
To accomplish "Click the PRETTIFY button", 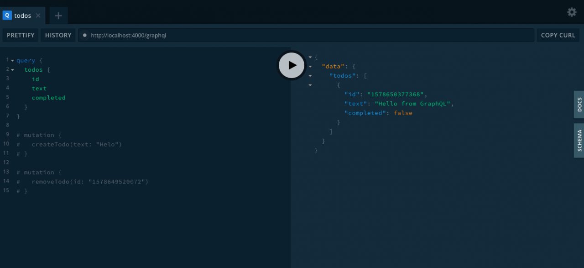I will click(21, 35).
